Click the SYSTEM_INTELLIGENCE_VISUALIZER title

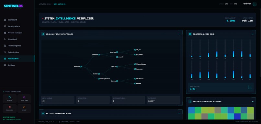tap(69, 18)
